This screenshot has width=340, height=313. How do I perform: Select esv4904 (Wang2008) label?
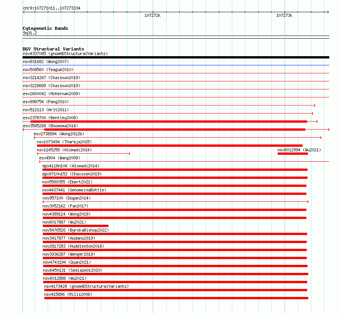(x=60, y=158)
